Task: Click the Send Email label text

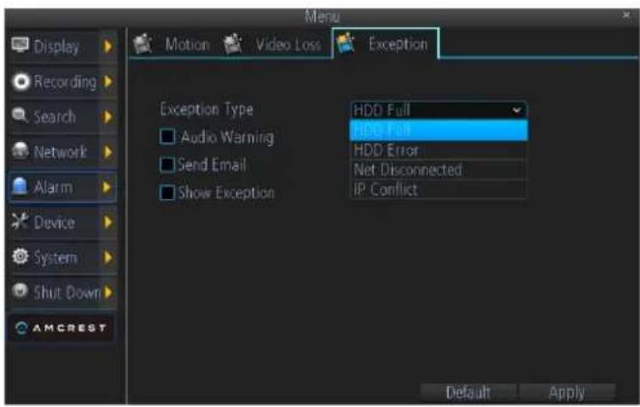Action: [212, 165]
